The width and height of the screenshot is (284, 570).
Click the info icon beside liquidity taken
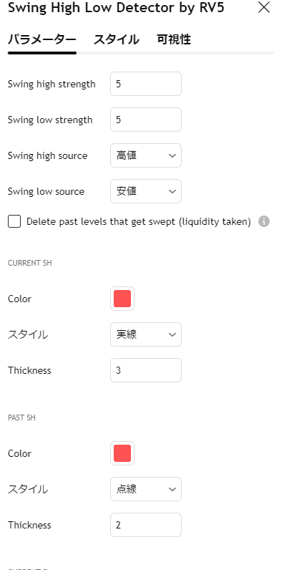click(264, 221)
